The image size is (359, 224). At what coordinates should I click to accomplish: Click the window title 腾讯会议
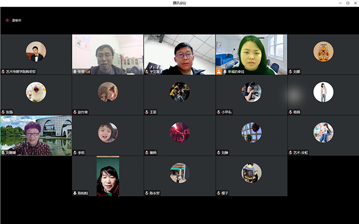tap(179, 3)
